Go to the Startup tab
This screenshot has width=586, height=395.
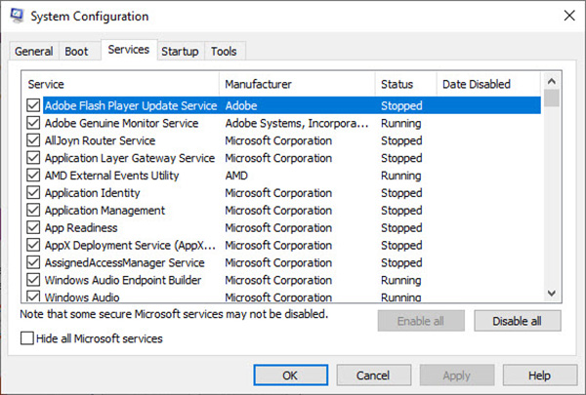pos(180,52)
